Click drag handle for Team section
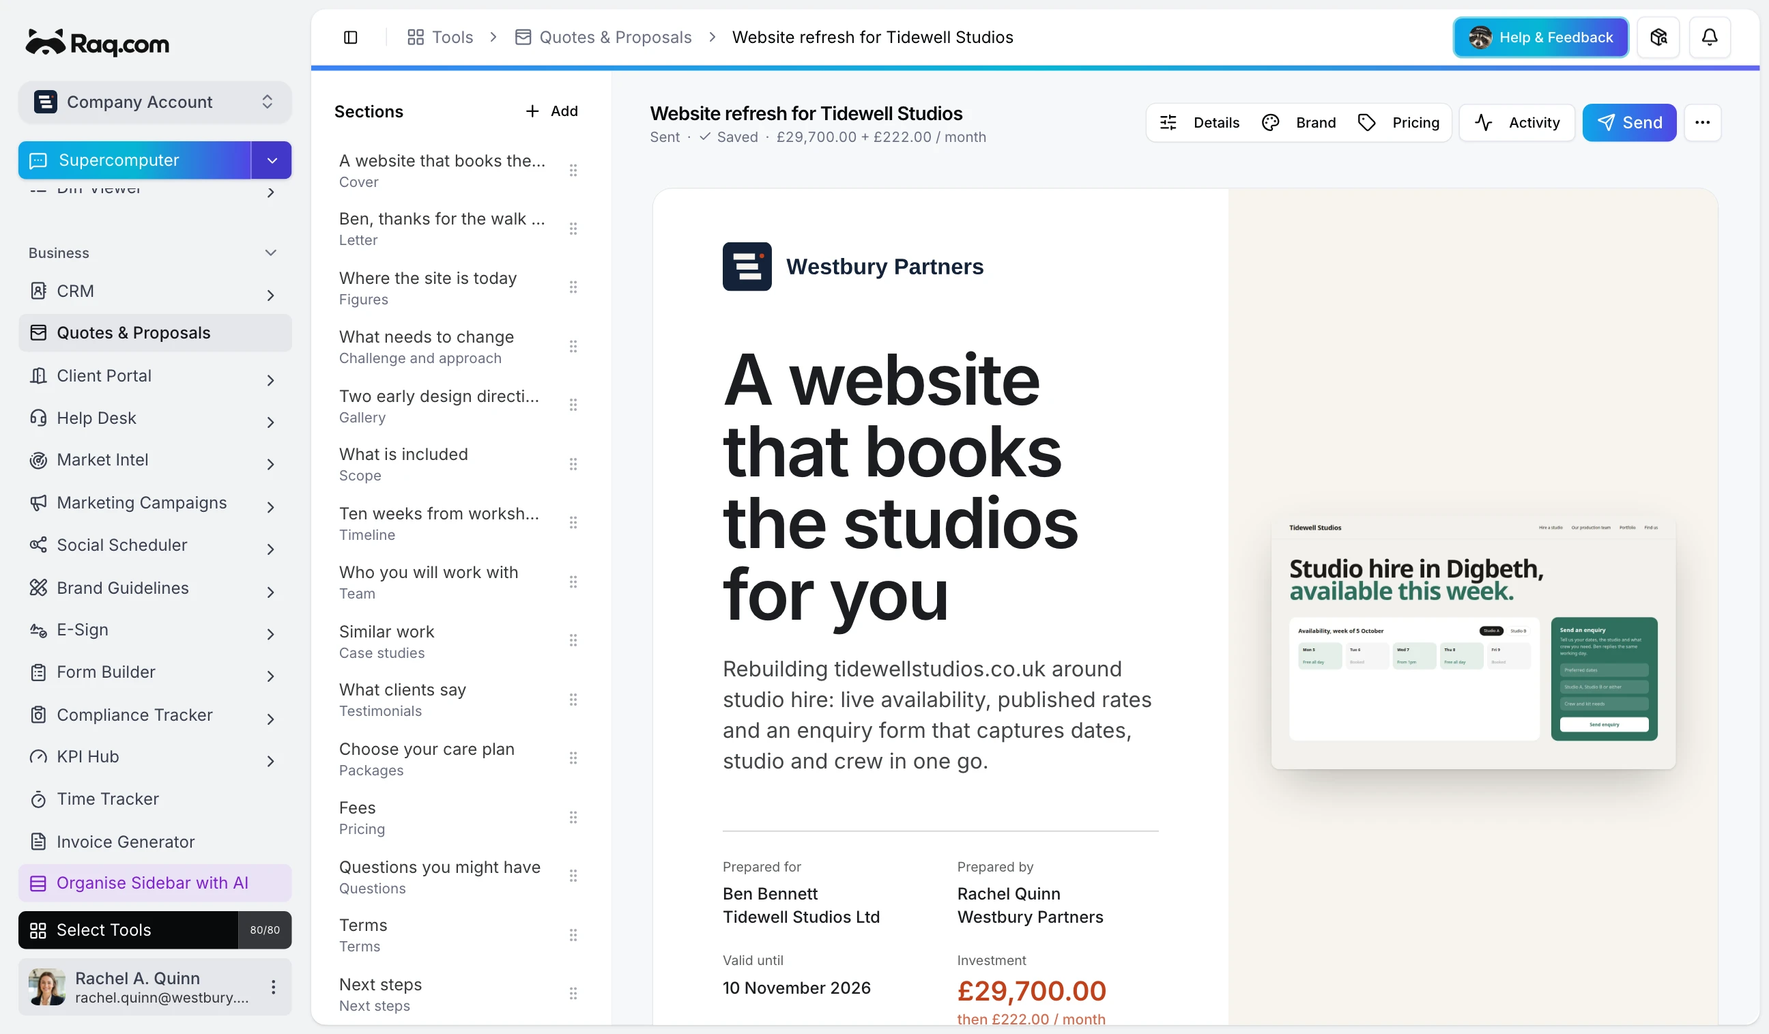1769x1034 pixels. click(573, 582)
